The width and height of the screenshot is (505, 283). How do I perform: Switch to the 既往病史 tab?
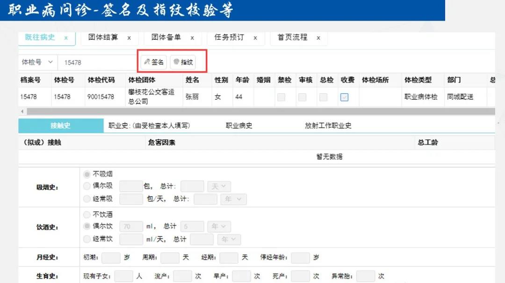pos(40,37)
